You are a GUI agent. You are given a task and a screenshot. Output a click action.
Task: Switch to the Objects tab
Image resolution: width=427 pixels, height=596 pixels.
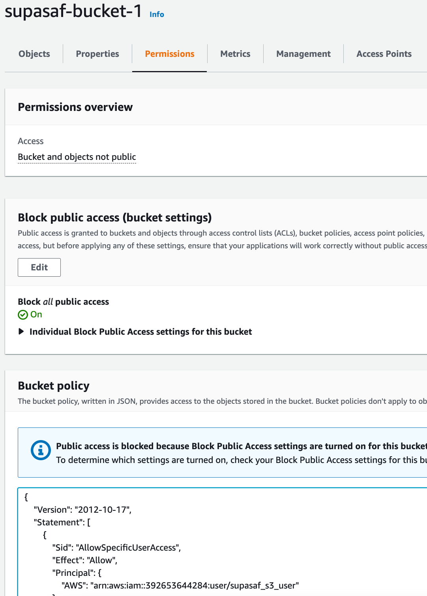point(34,54)
